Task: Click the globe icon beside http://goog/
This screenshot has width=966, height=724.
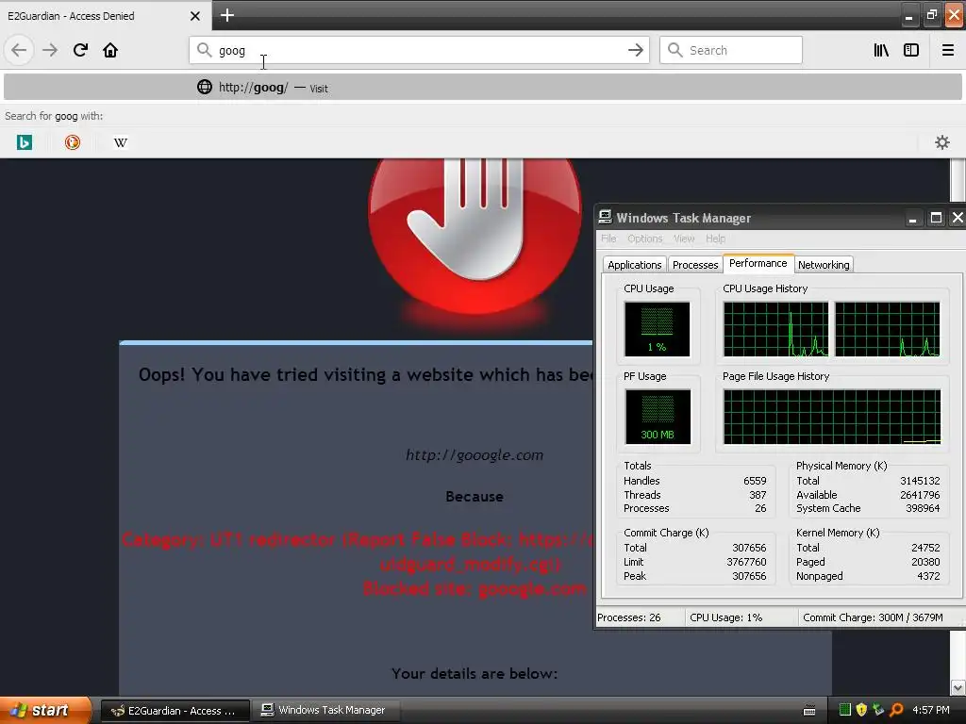Action: pos(205,87)
